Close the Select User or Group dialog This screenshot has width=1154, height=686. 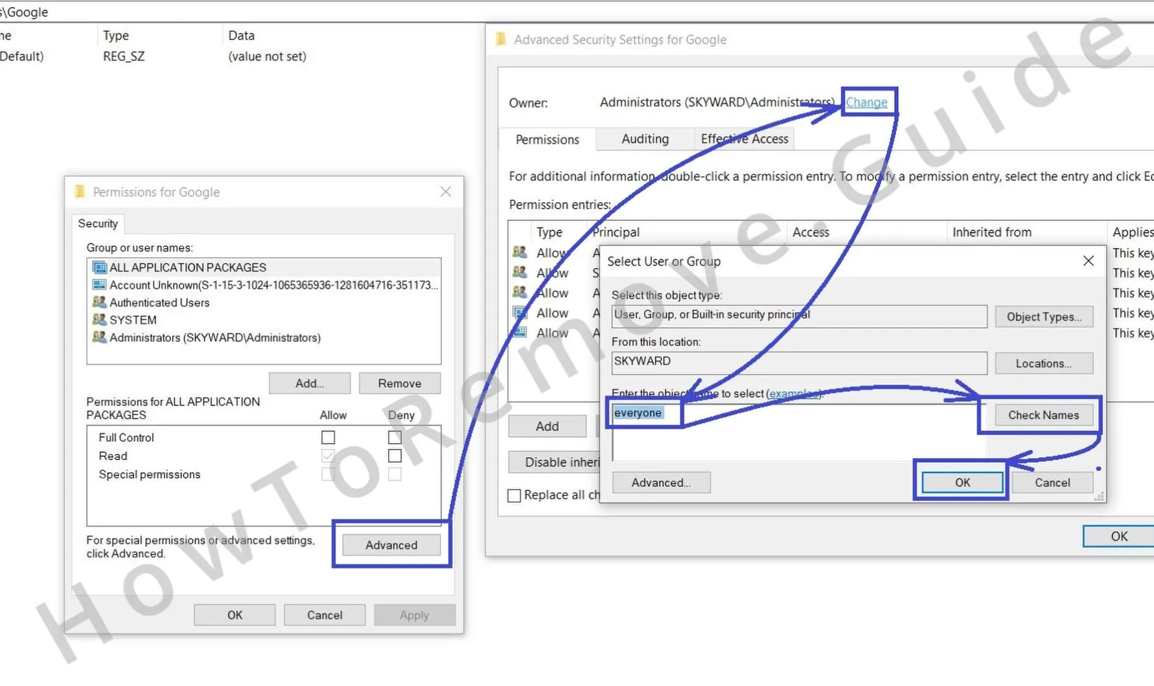point(1089,260)
